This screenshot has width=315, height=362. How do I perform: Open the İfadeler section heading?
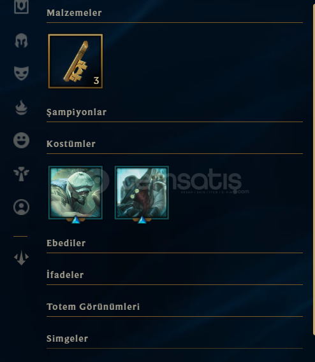(65, 275)
